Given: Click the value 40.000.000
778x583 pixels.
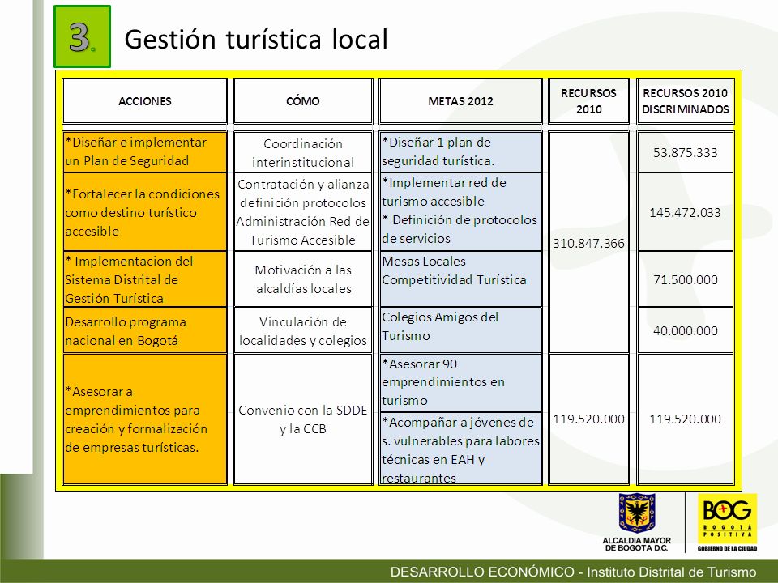Looking at the screenshot, I should tap(686, 330).
